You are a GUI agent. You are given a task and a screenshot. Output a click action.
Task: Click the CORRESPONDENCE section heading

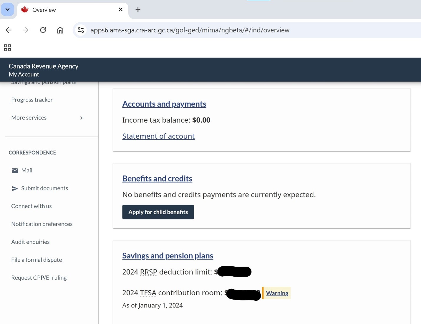coord(32,153)
